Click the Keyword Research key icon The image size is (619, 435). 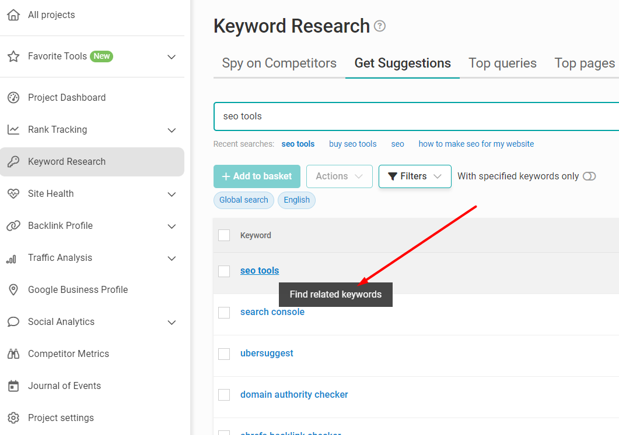click(13, 161)
